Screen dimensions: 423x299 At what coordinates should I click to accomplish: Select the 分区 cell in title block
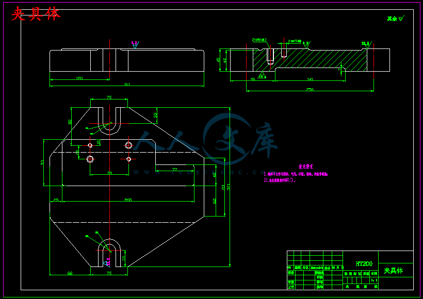(305, 268)
